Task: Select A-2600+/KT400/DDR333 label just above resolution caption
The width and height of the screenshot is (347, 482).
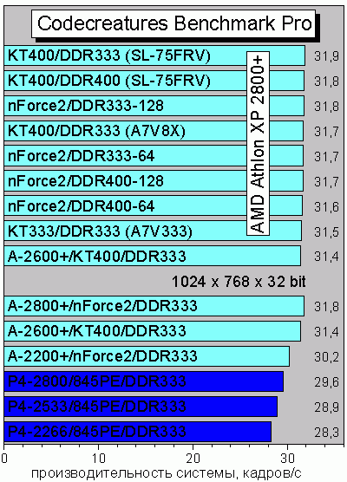Action: coord(97,257)
